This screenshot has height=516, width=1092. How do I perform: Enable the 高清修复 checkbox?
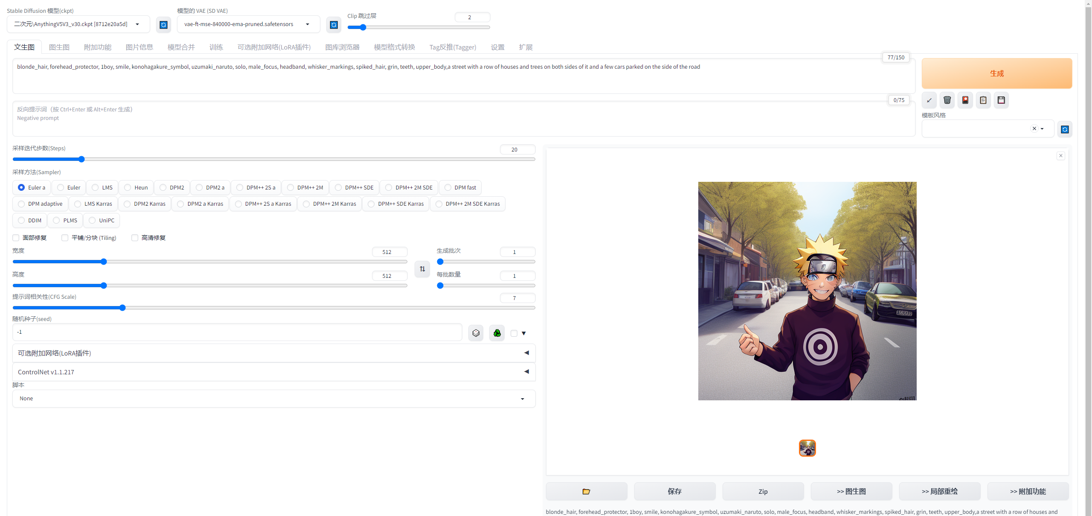(x=135, y=238)
